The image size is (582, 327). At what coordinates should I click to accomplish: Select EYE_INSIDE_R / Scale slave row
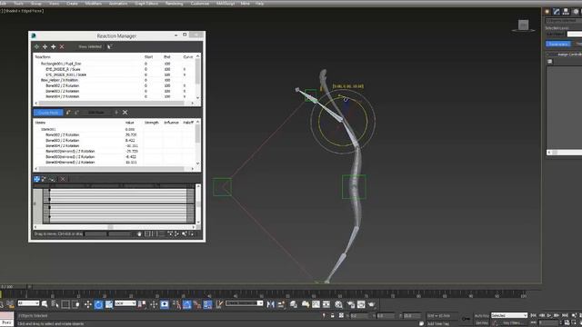63,69
